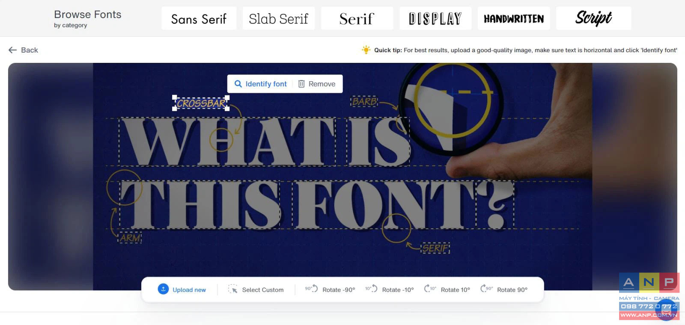Select the BARB text box
The image size is (685, 325).
(x=365, y=101)
